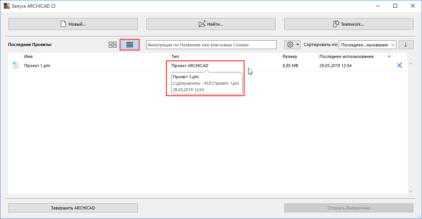
Task: Click the list scrollbar down arrow
Action: pos(411,191)
